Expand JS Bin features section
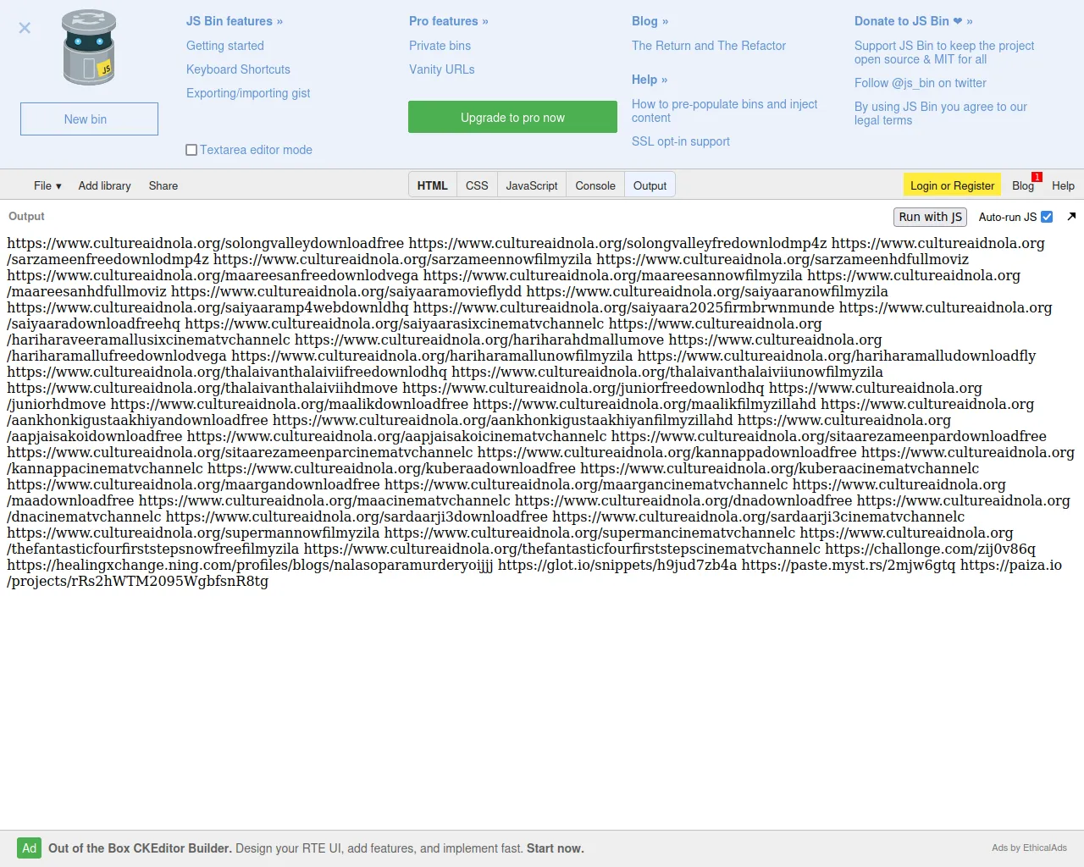 coord(234,21)
